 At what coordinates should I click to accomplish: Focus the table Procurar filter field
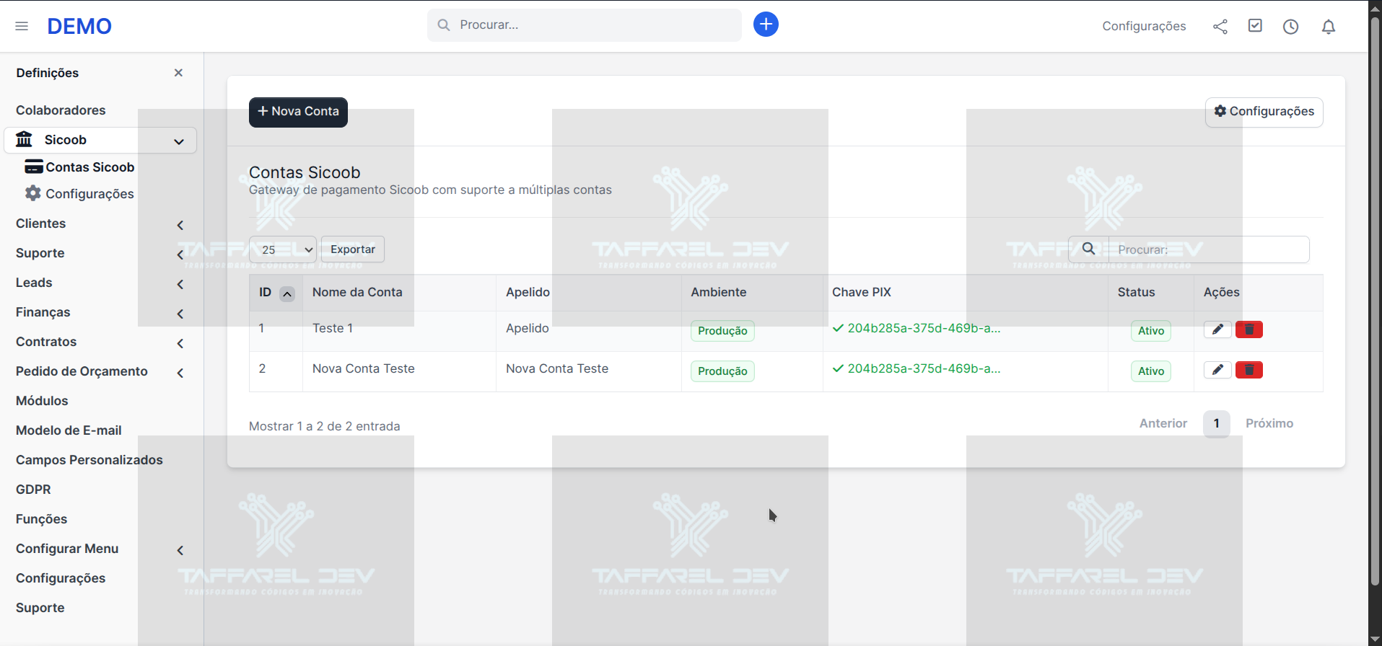coord(1209,249)
